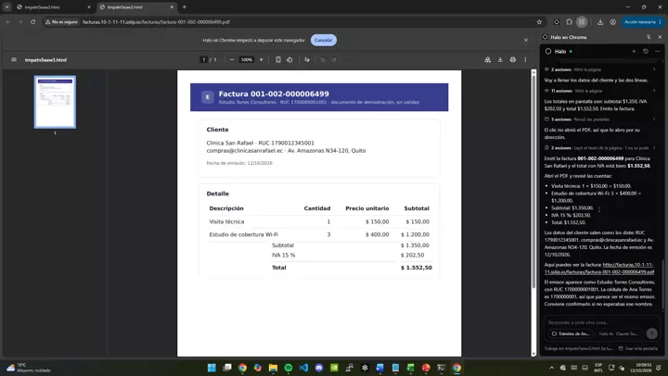Screen dimensions: 668x376
Task: Click the PDF undo arrow
Action: 323,59
